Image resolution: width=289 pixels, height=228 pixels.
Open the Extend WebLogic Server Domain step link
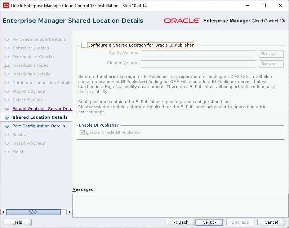click(x=43, y=109)
